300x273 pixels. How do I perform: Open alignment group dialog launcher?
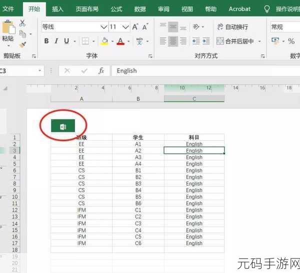263,56
